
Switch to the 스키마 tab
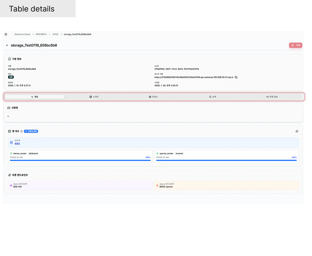click(94, 97)
